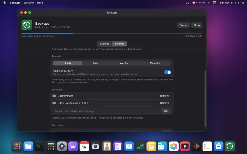Open the app store bag in dock
This screenshot has height=154, width=247.
click(219, 146)
